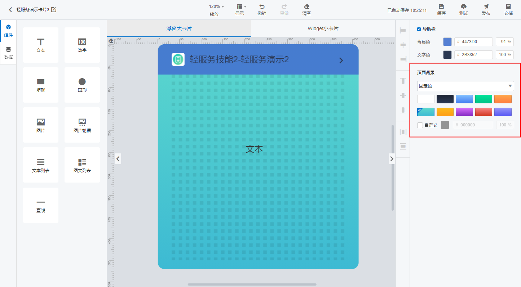Viewport: 521px width, 287px height.
Task: Open the 文档 documentation
Action: point(508,10)
